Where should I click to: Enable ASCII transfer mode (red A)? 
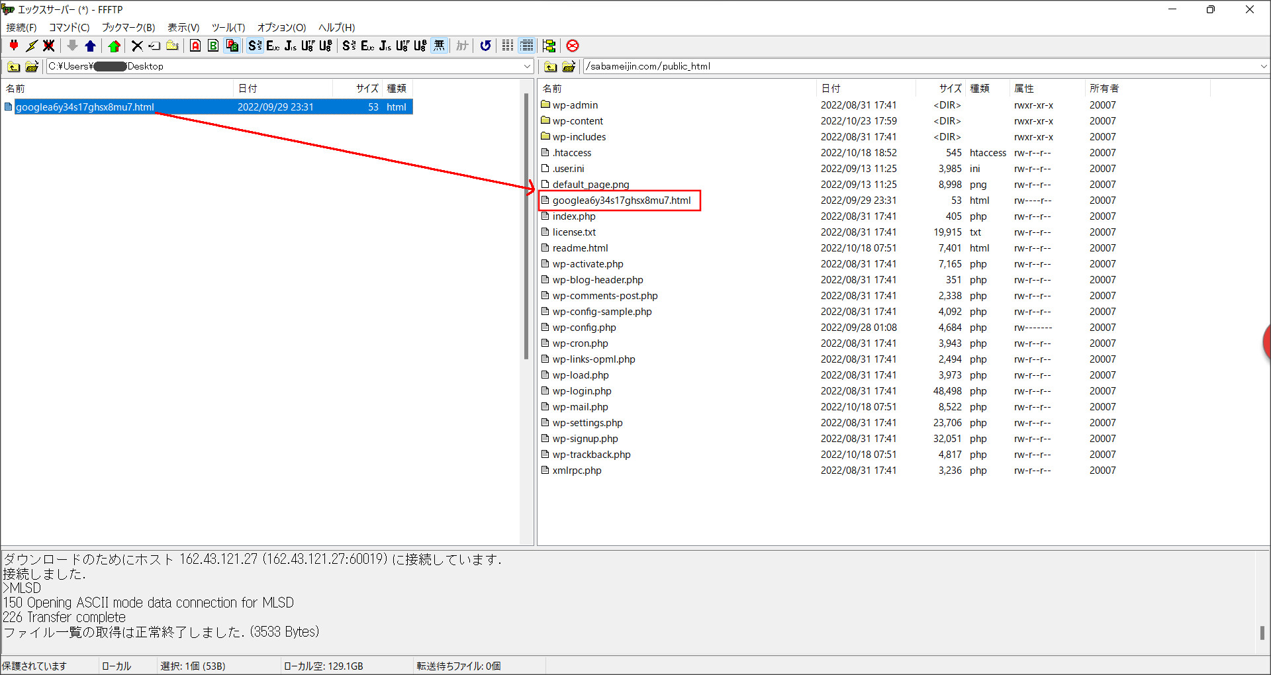(195, 46)
